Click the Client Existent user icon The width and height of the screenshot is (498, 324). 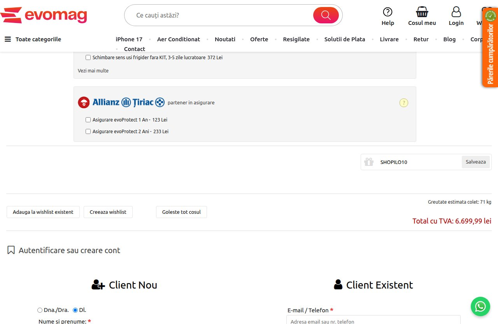click(x=338, y=284)
